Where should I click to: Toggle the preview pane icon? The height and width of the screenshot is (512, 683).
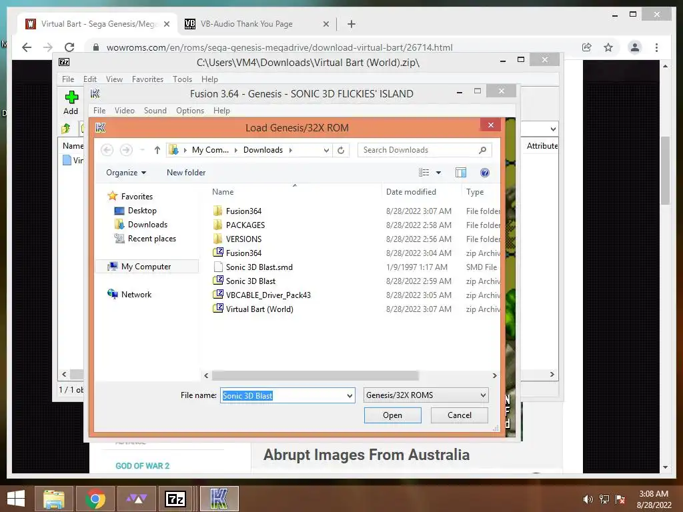[461, 173]
